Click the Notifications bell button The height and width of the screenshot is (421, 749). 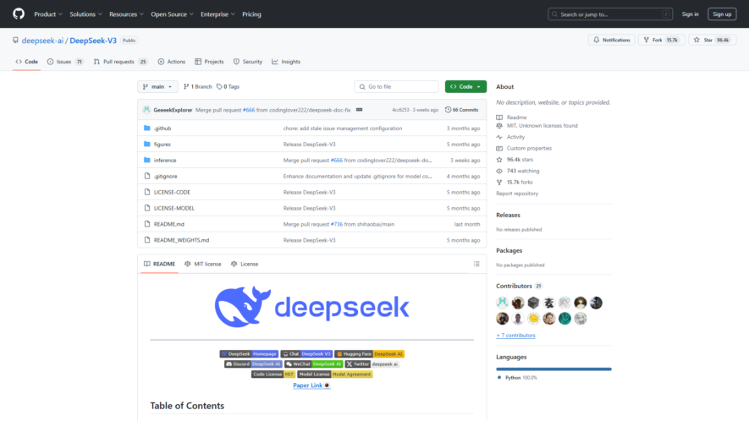tap(611, 40)
